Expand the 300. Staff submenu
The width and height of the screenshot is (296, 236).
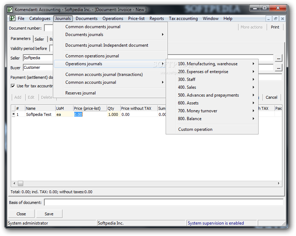pyautogui.click(x=212, y=79)
